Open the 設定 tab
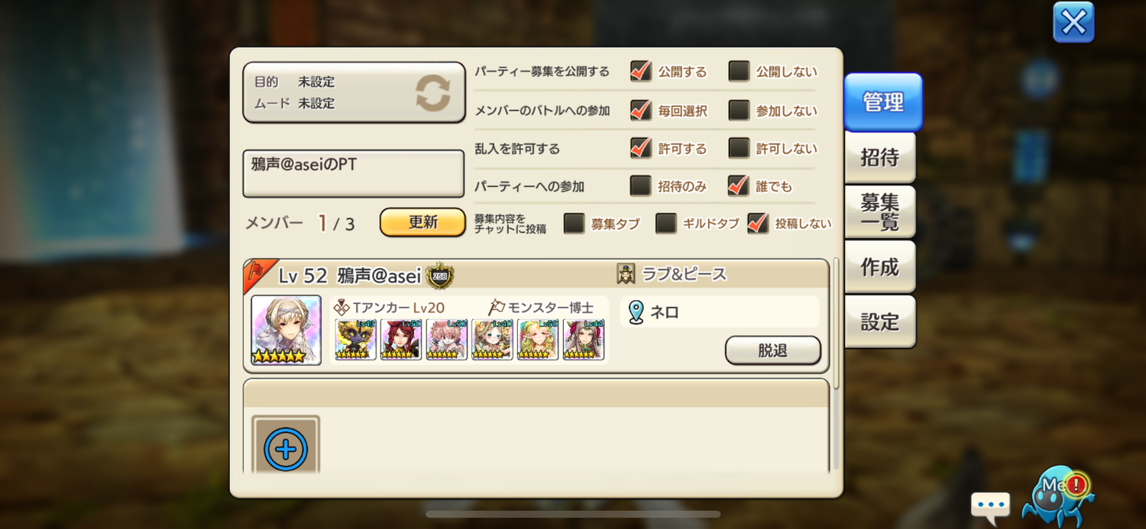The height and width of the screenshot is (529, 1146). (x=880, y=321)
